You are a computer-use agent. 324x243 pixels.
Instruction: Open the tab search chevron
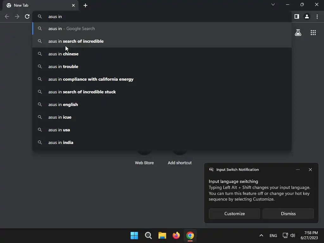coord(273,4)
